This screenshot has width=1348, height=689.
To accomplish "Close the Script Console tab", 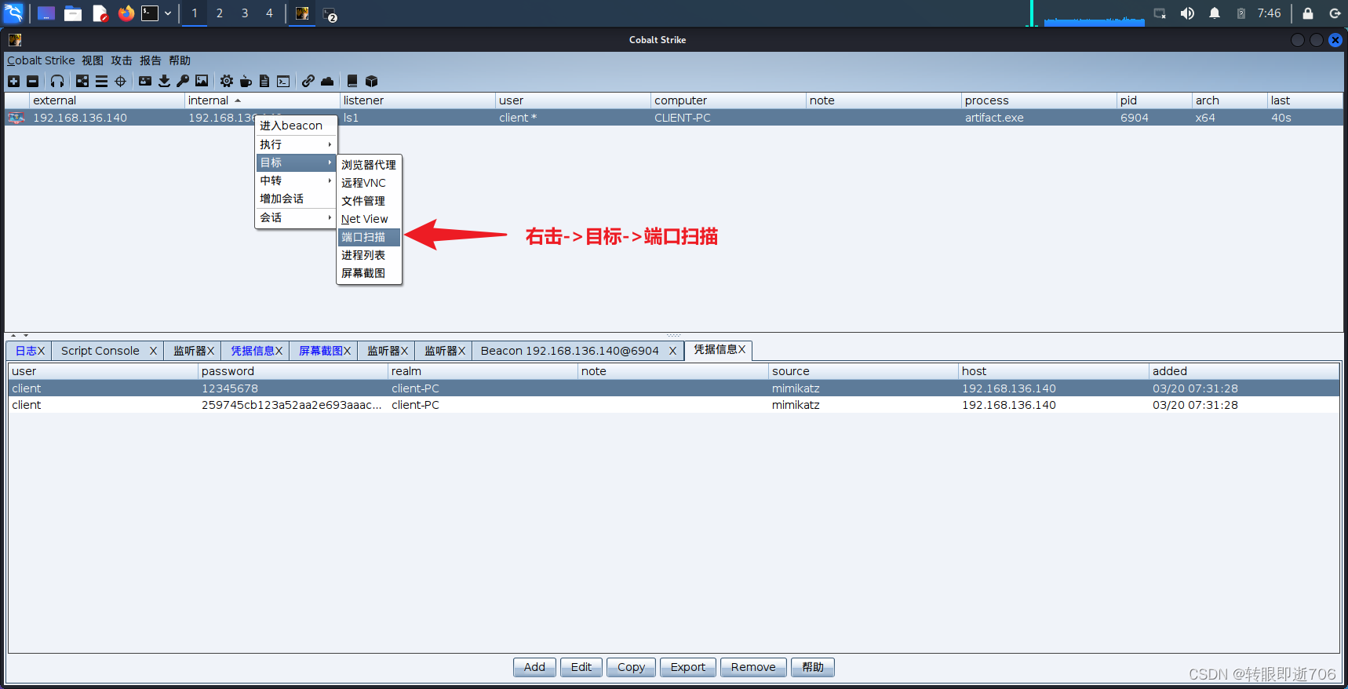I will pos(153,351).
